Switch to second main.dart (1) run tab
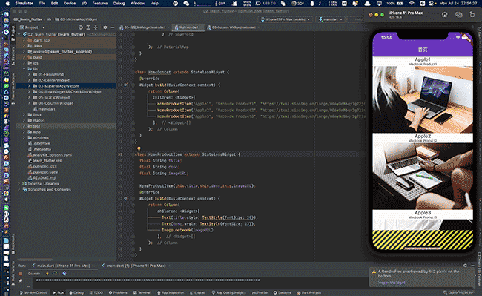This screenshot has height=296, width=482. (x=136, y=266)
